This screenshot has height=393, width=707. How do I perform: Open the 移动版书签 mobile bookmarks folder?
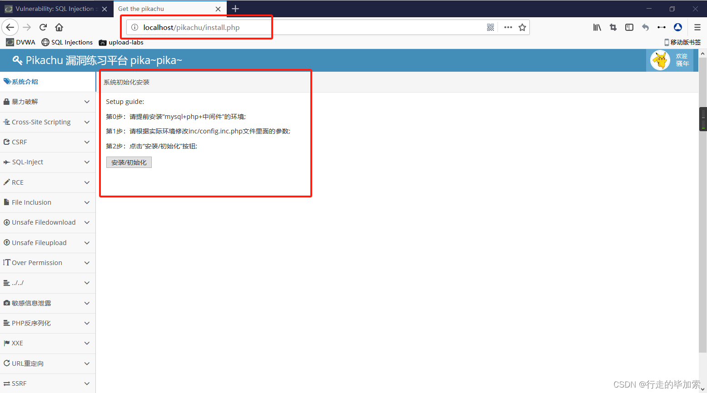click(682, 42)
